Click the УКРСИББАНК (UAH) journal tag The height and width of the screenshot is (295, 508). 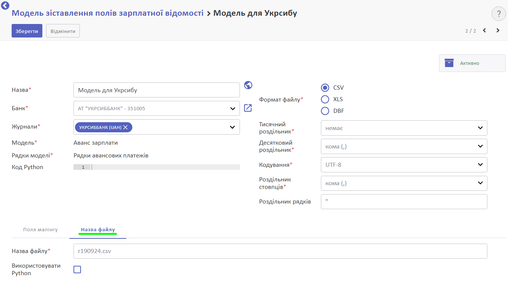[x=103, y=127]
